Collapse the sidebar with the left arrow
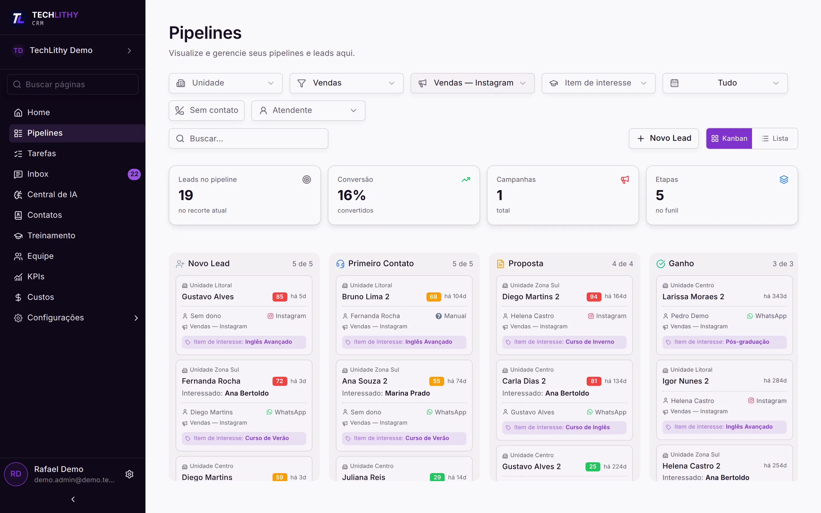 pos(73,499)
